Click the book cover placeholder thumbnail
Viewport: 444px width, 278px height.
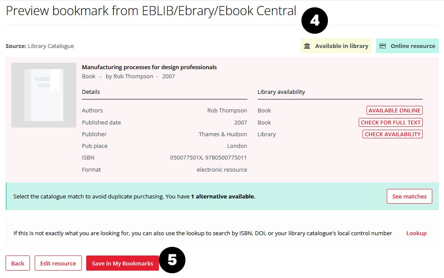coord(44,95)
